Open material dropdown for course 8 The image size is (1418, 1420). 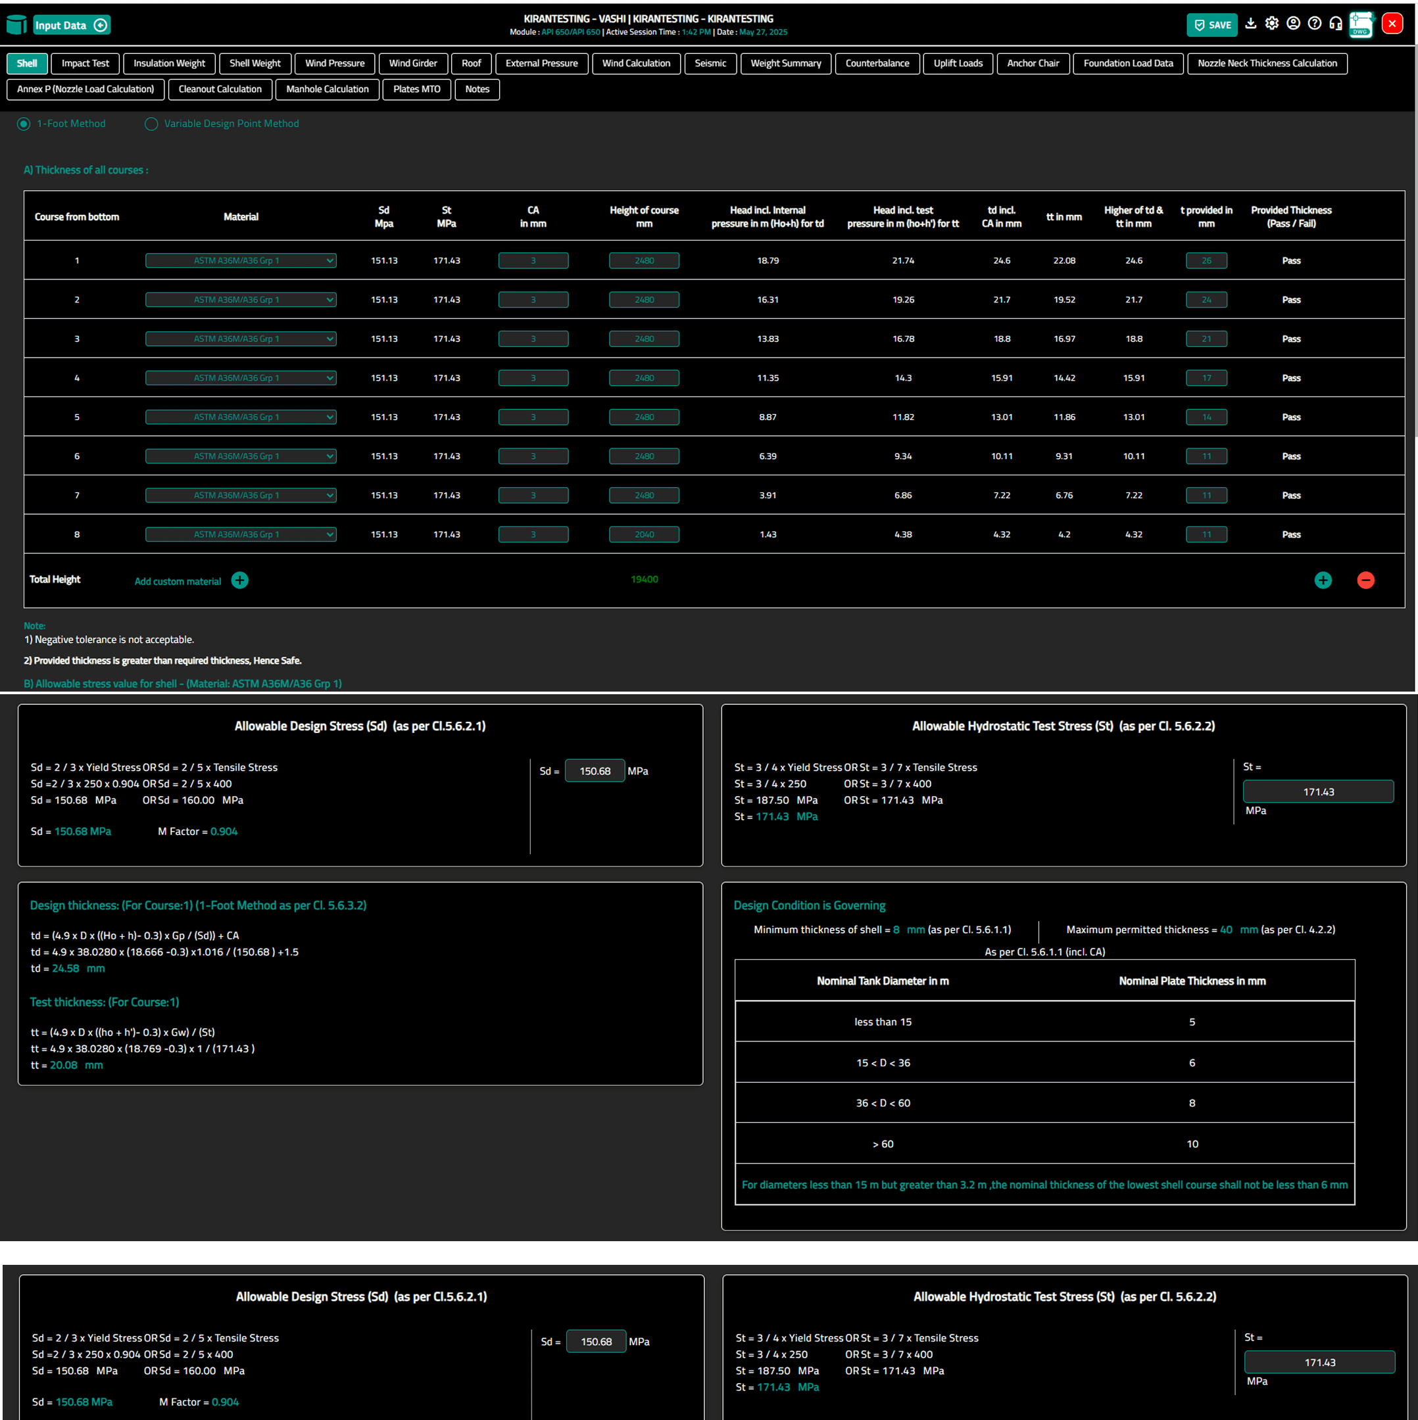tap(241, 534)
